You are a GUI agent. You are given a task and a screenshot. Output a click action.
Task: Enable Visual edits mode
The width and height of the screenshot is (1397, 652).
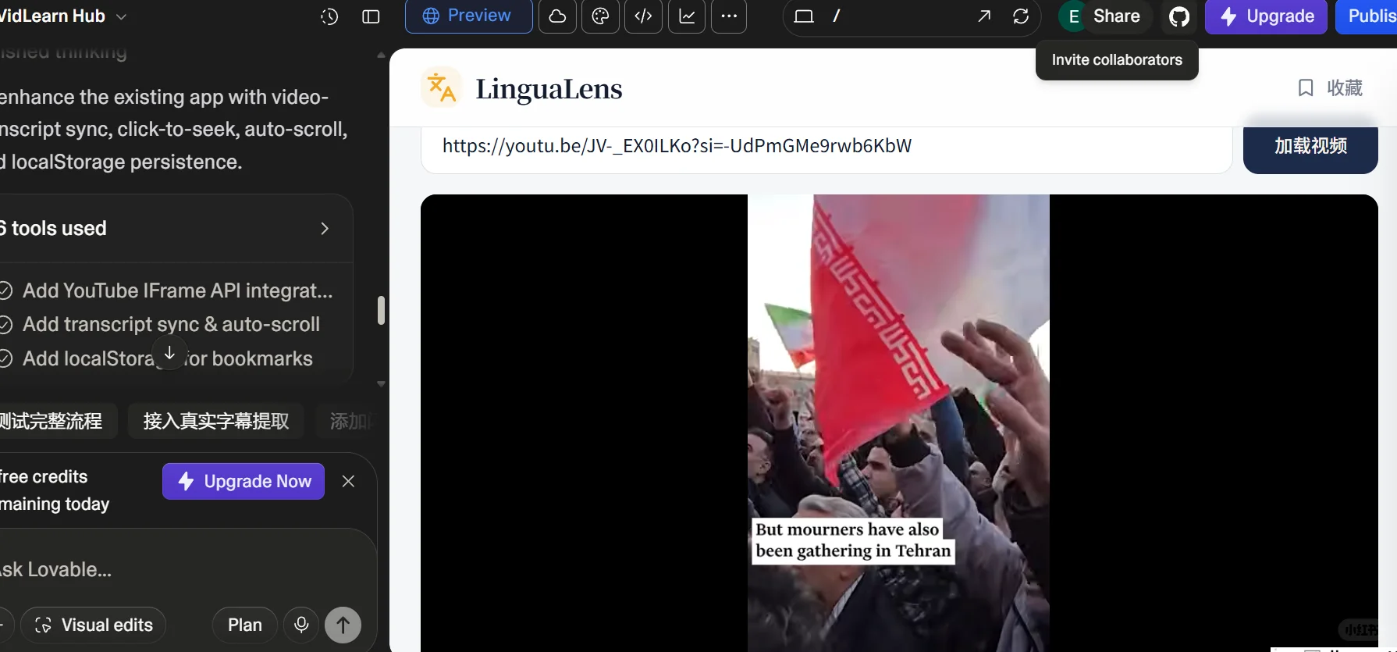pyautogui.click(x=93, y=625)
